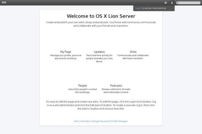This screenshot has height=134, width=202.
Task: Click the lock Log In icon
Action: coord(172,3)
